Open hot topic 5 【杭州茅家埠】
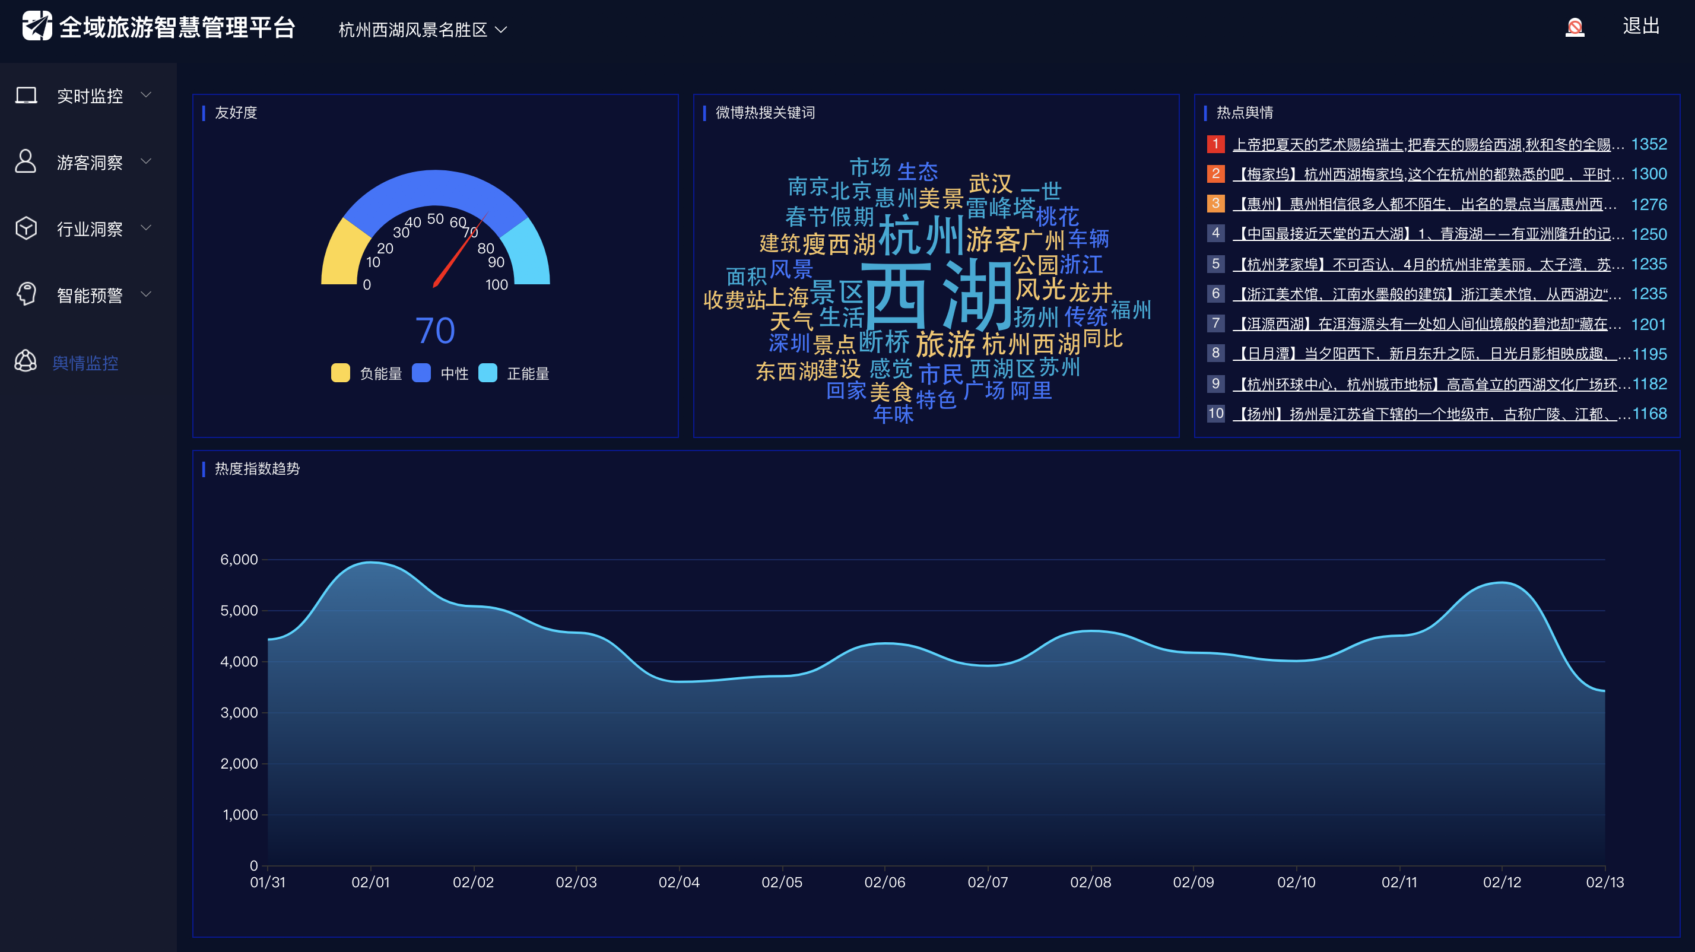The image size is (1695, 952). click(x=1428, y=264)
